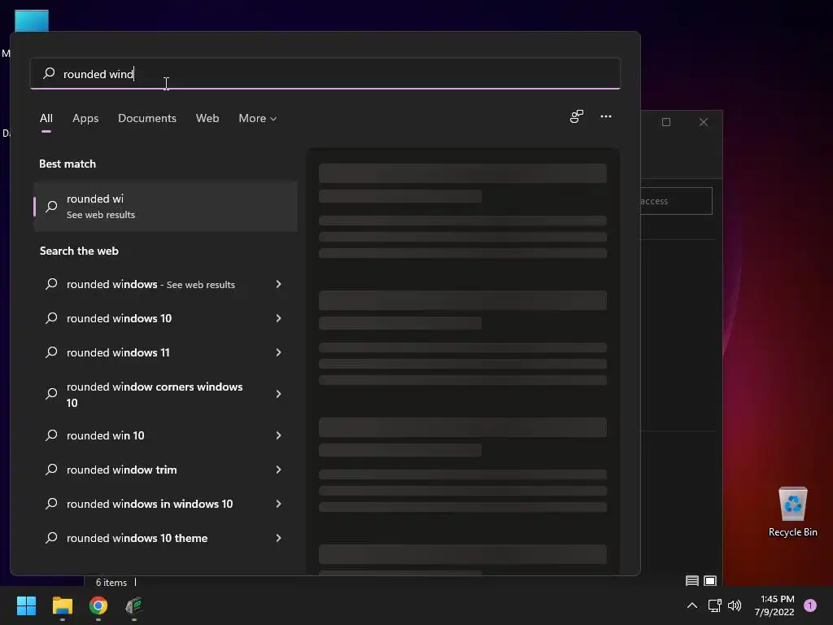This screenshot has height=625, width=833.
Task: Select the 'rounded window trim' suggestion text
Action: pyautogui.click(x=122, y=470)
